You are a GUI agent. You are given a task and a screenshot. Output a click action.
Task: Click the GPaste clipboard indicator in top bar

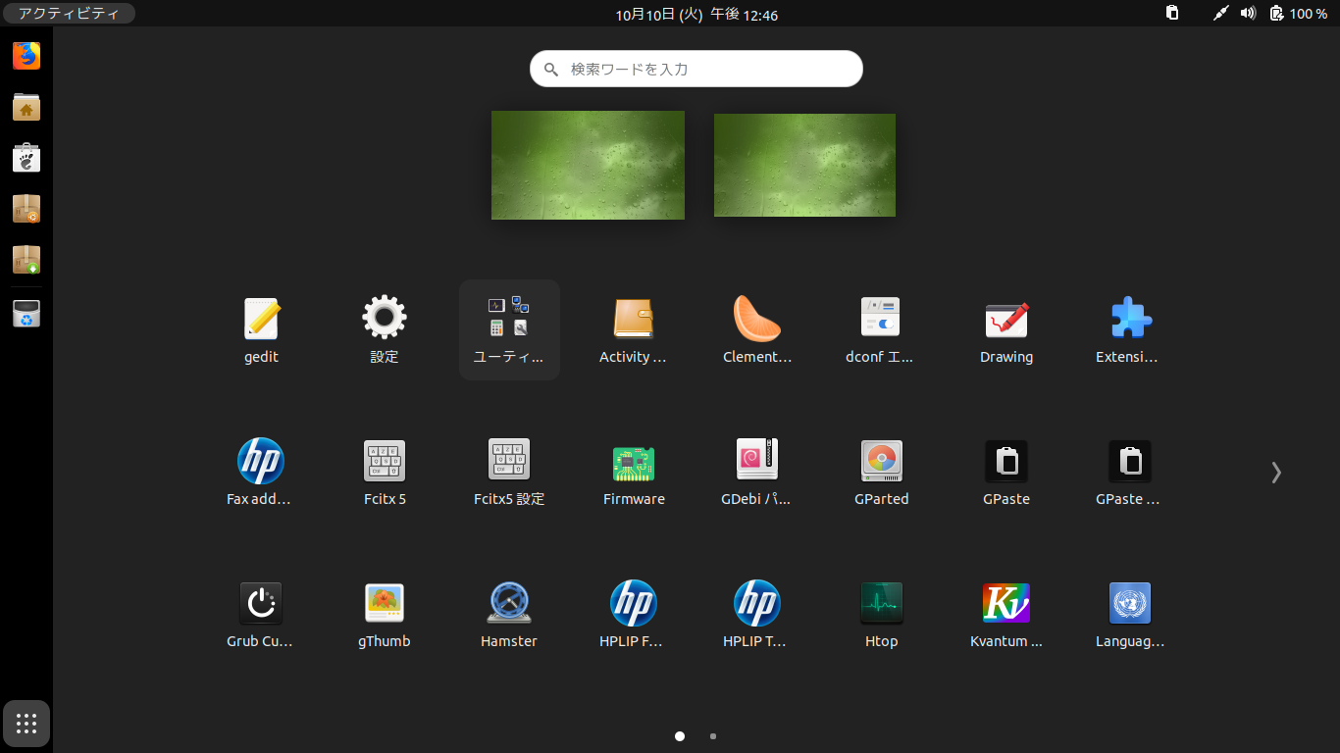click(x=1172, y=14)
